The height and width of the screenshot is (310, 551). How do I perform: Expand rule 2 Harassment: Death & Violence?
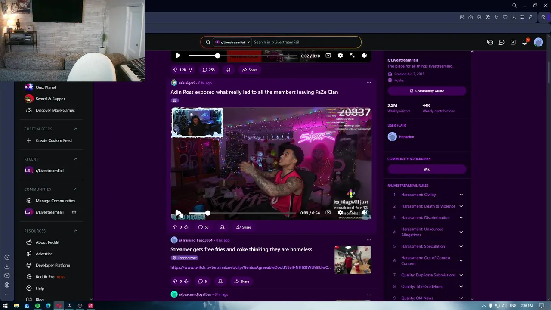tap(461, 206)
